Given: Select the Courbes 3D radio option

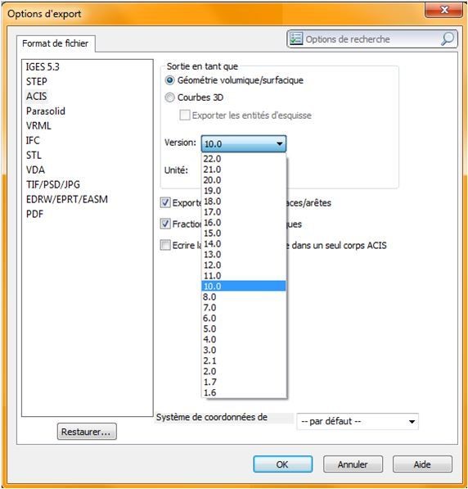Looking at the screenshot, I should pos(169,97).
